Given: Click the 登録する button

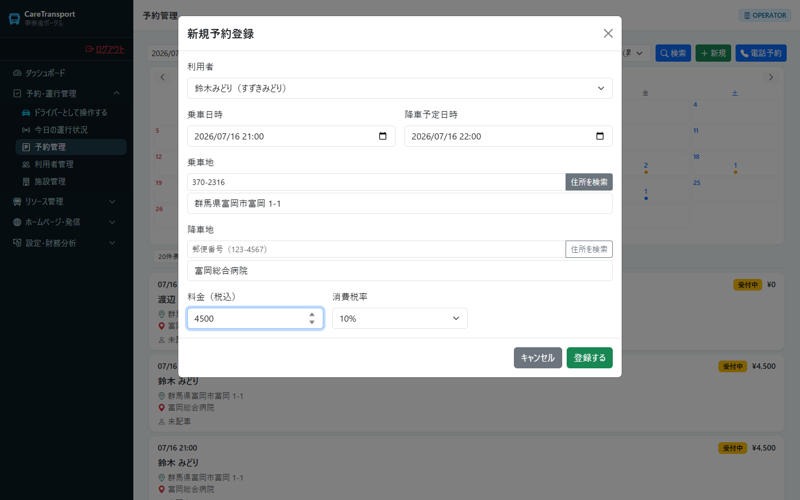Looking at the screenshot, I should click(x=589, y=358).
